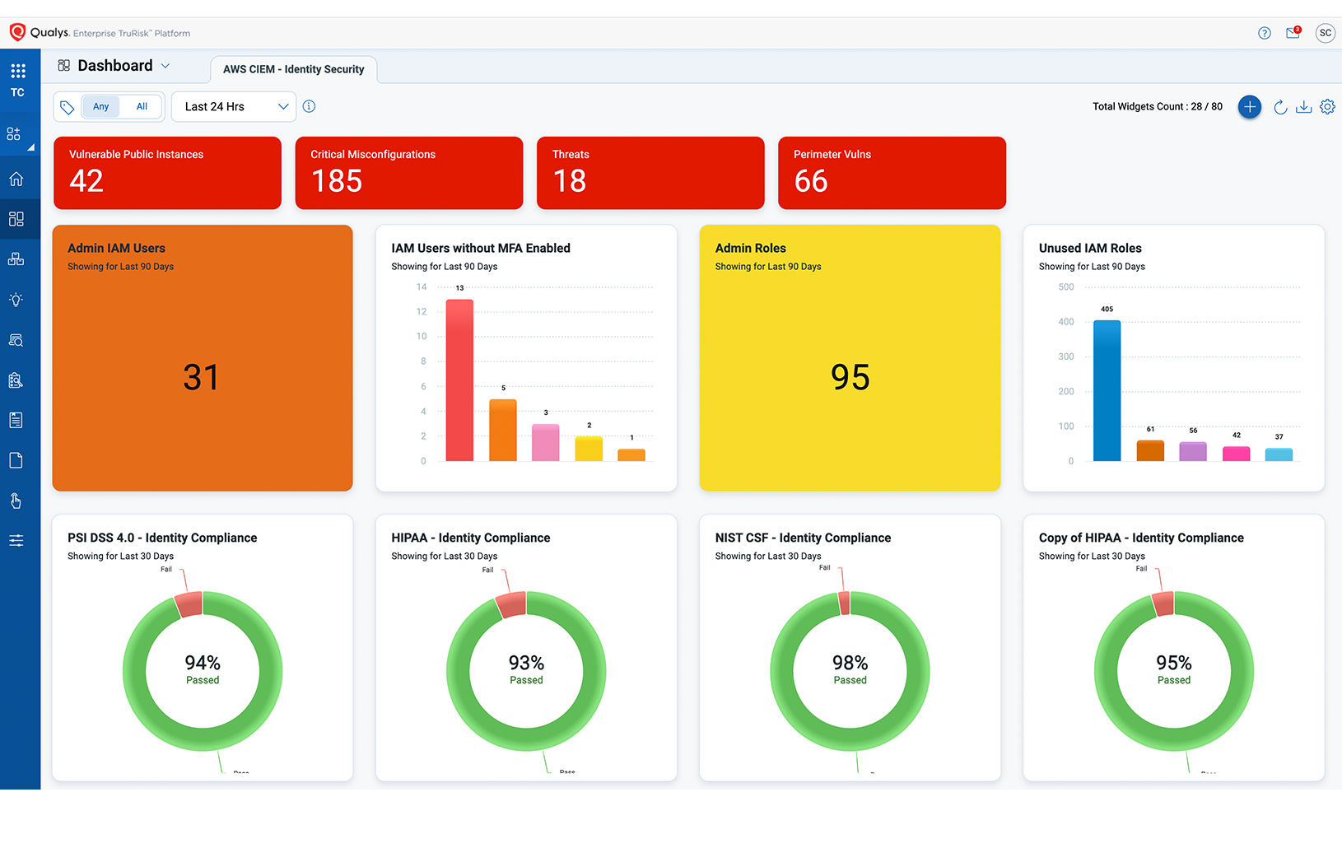Click the tag filter icon
The width and height of the screenshot is (1342, 848).
pos(68,107)
